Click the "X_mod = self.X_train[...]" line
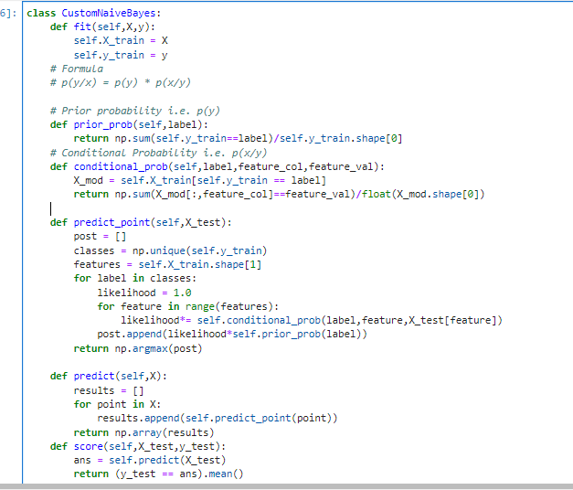 coord(199,181)
